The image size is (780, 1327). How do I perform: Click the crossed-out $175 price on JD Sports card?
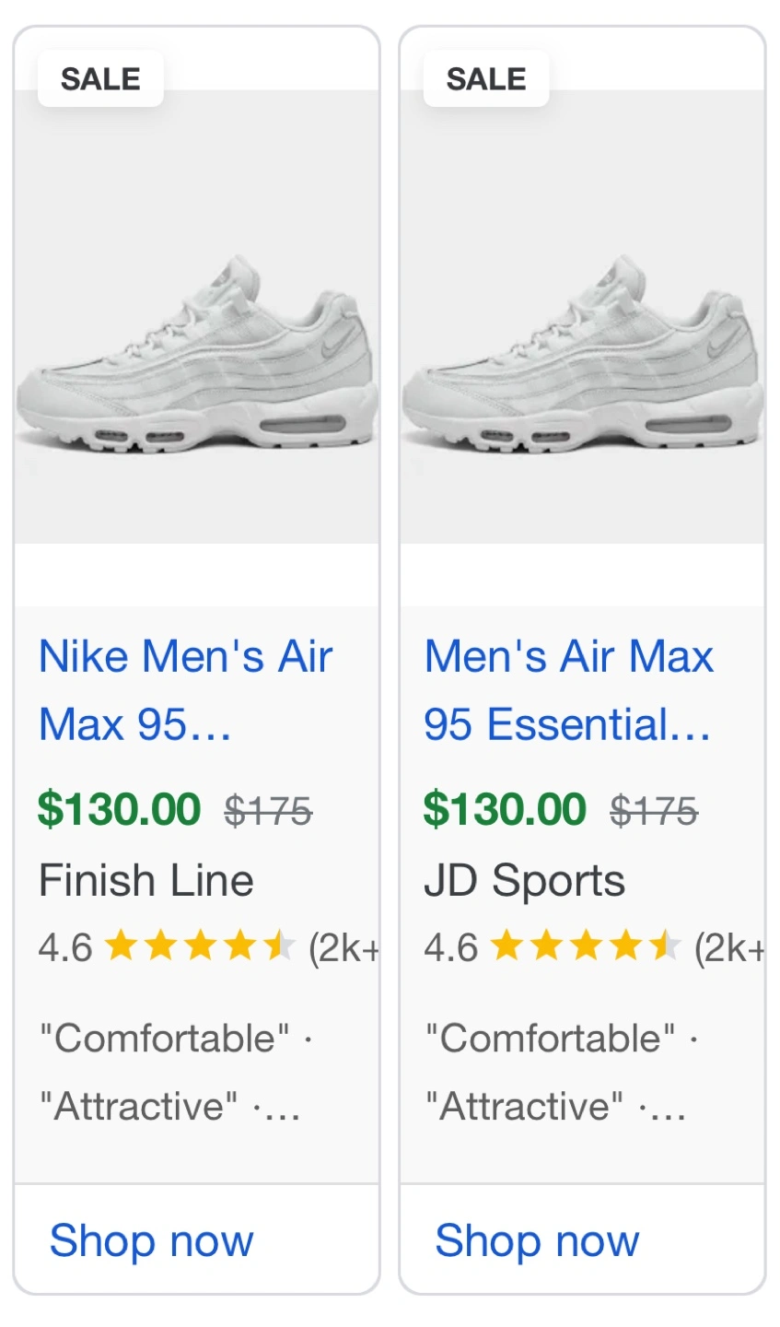[x=654, y=812]
